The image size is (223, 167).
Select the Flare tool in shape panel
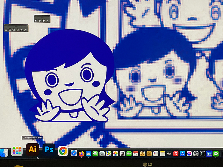25,30
